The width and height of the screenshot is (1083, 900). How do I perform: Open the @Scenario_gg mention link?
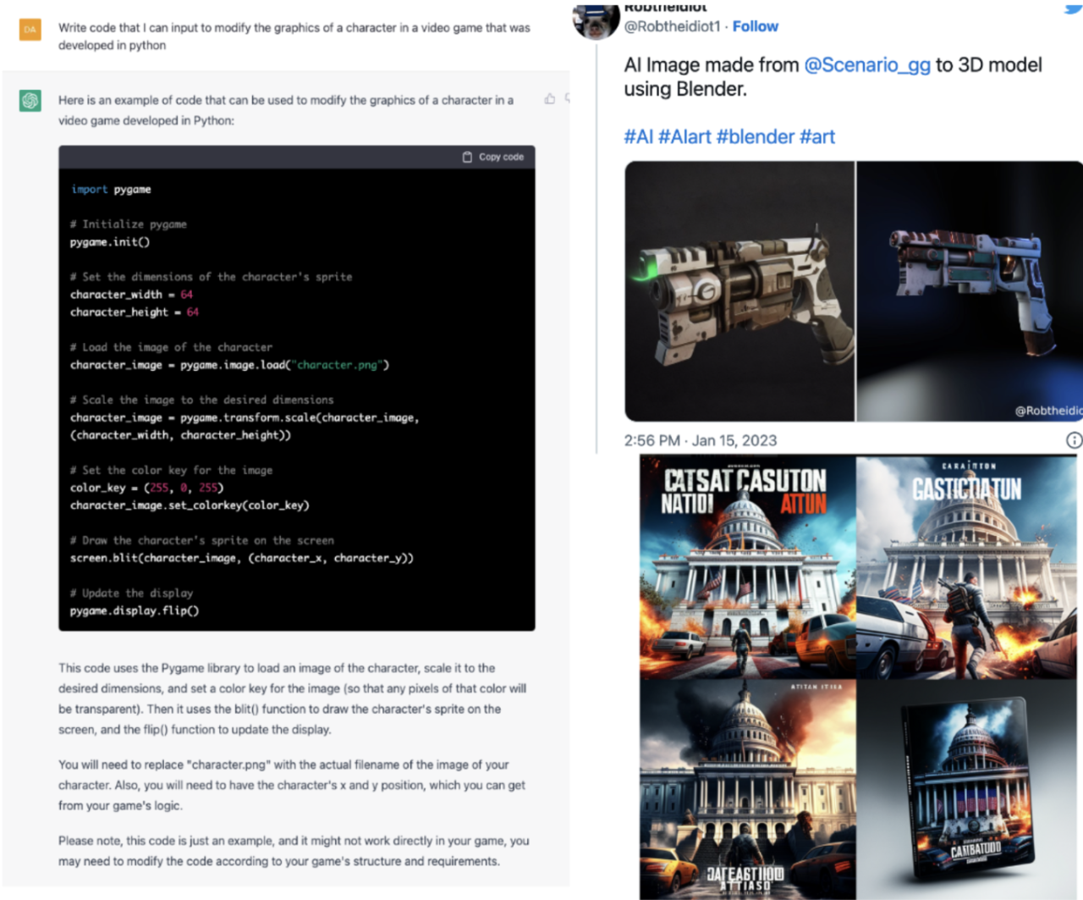pyautogui.click(x=867, y=65)
